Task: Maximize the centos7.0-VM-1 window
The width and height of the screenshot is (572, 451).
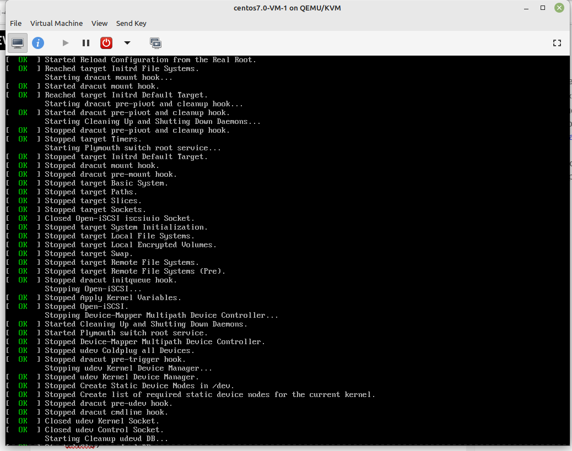Action: coord(543,8)
